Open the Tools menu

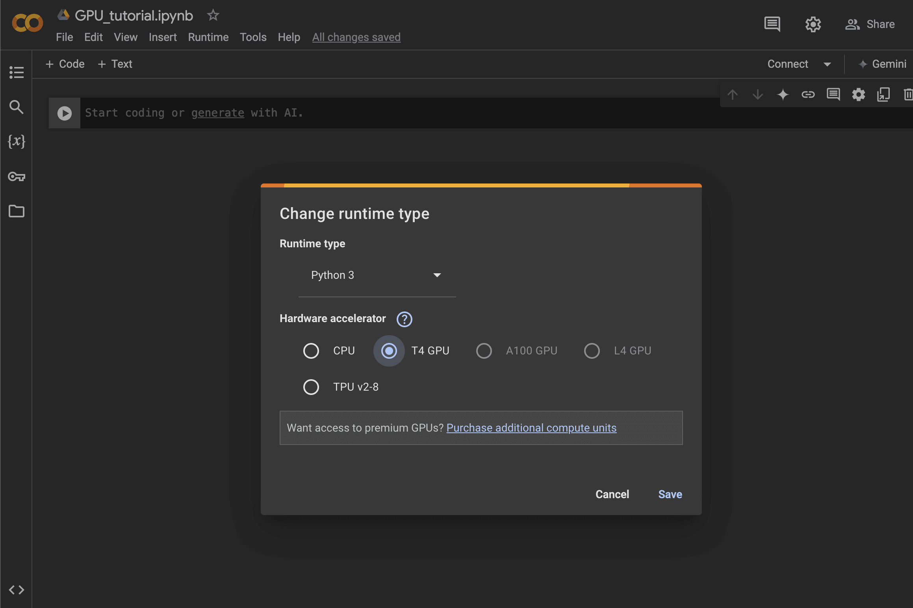(253, 37)
